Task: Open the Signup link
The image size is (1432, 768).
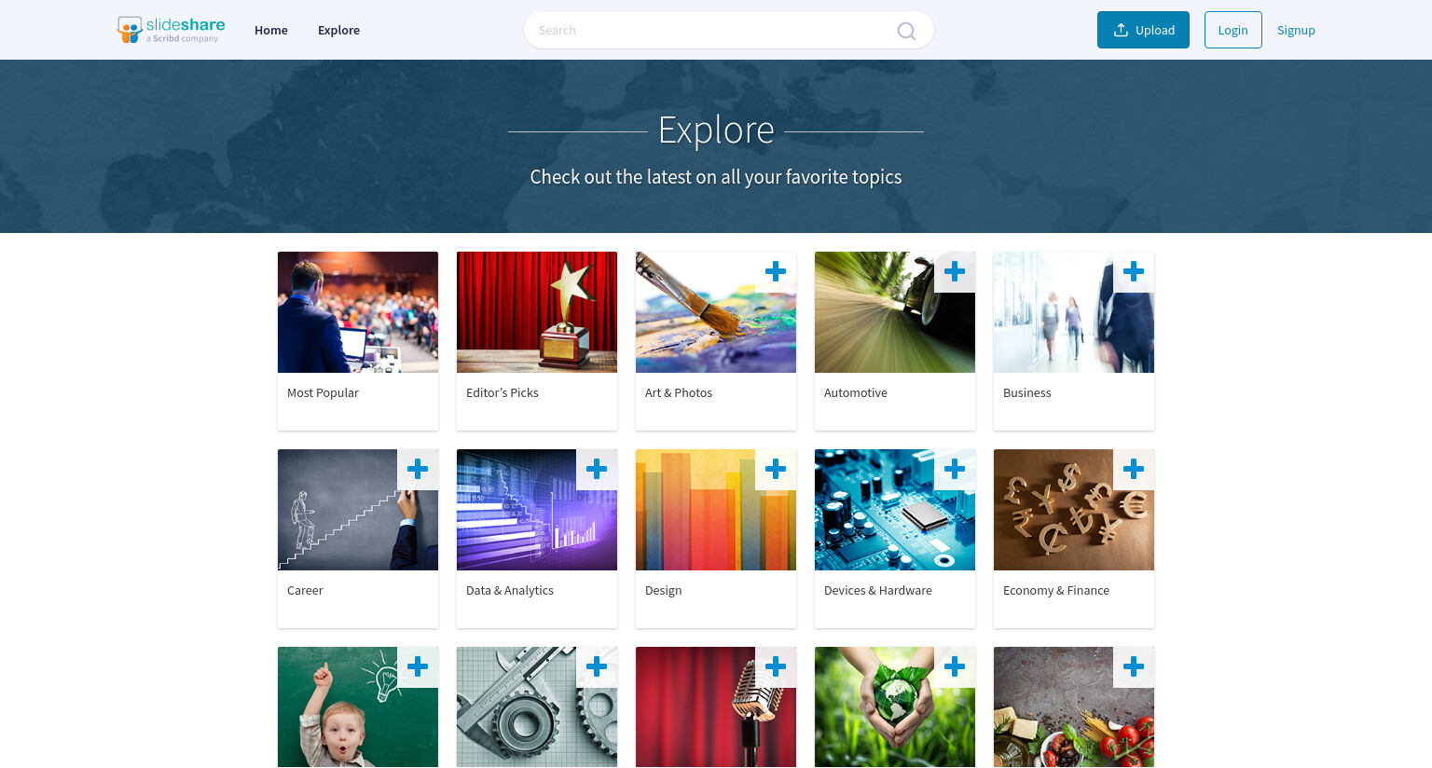Action: tap(1296, 30)
